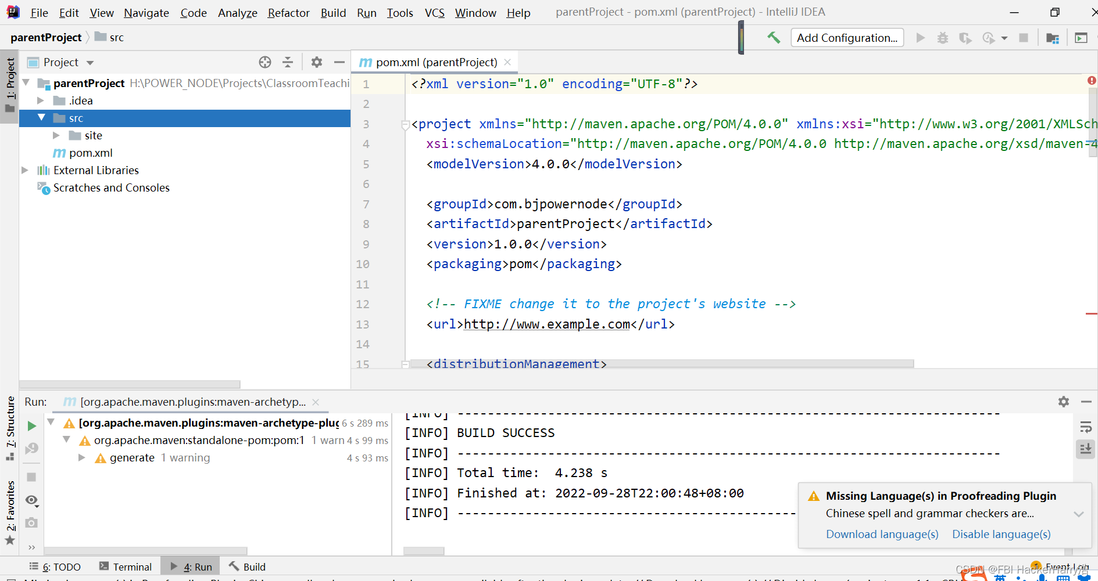1098x581 pixels.
Task: Expand External Libraries node
Action: coord(25,170)
